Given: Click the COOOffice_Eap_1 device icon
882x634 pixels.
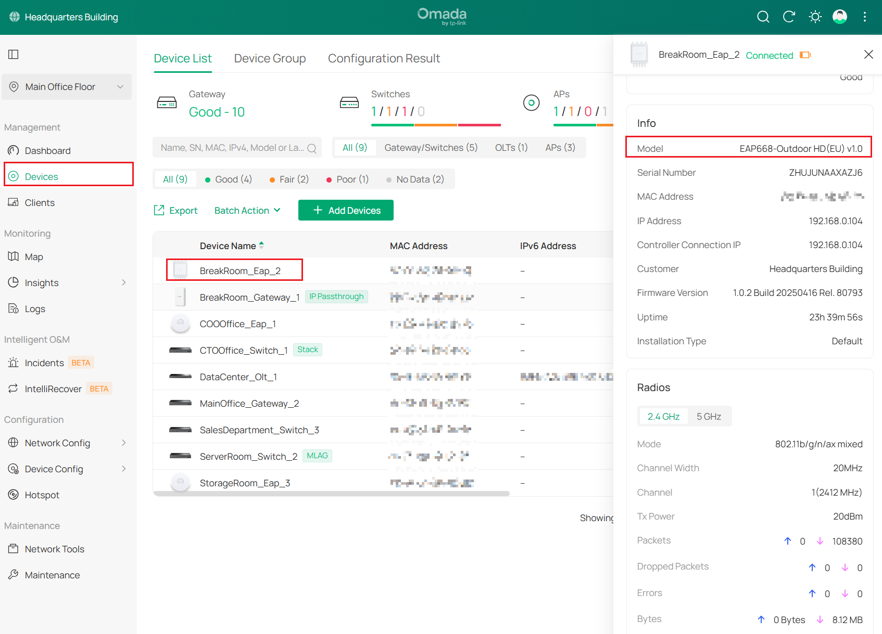Looking at the screenshot, I should point(180,324).
